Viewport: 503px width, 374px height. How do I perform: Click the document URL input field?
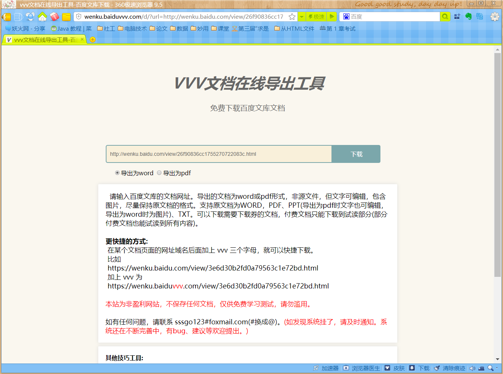click(219, 154)
